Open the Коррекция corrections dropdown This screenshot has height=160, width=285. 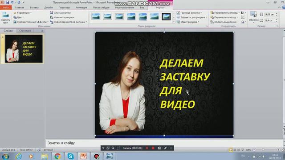[x=22, y=13]
